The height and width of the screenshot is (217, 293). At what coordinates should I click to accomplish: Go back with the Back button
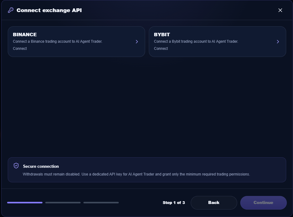coord(214,203)
